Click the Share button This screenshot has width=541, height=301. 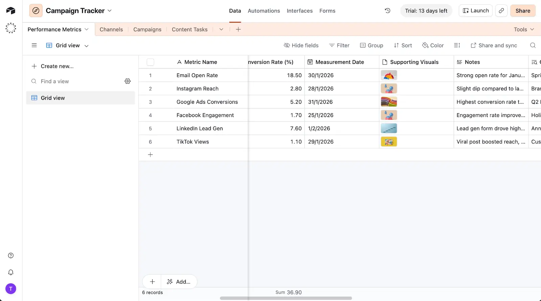coord(523,11)
